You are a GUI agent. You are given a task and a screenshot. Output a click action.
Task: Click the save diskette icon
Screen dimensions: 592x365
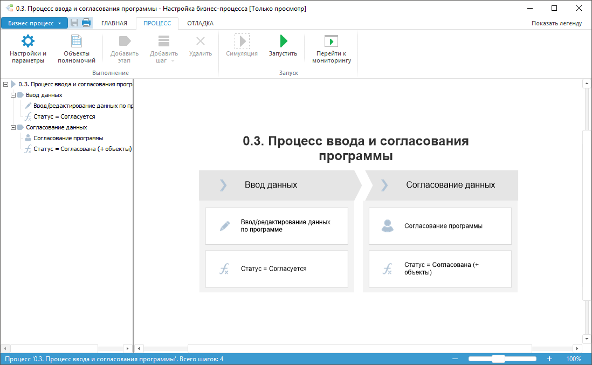point(74,23)
